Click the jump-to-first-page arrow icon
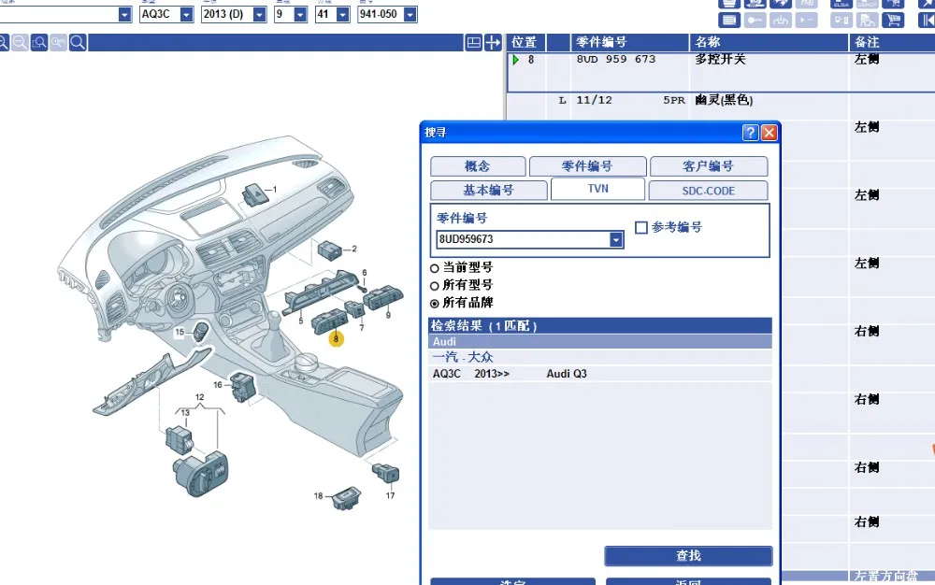The image size is (935, 585). (x=928, y=21)
